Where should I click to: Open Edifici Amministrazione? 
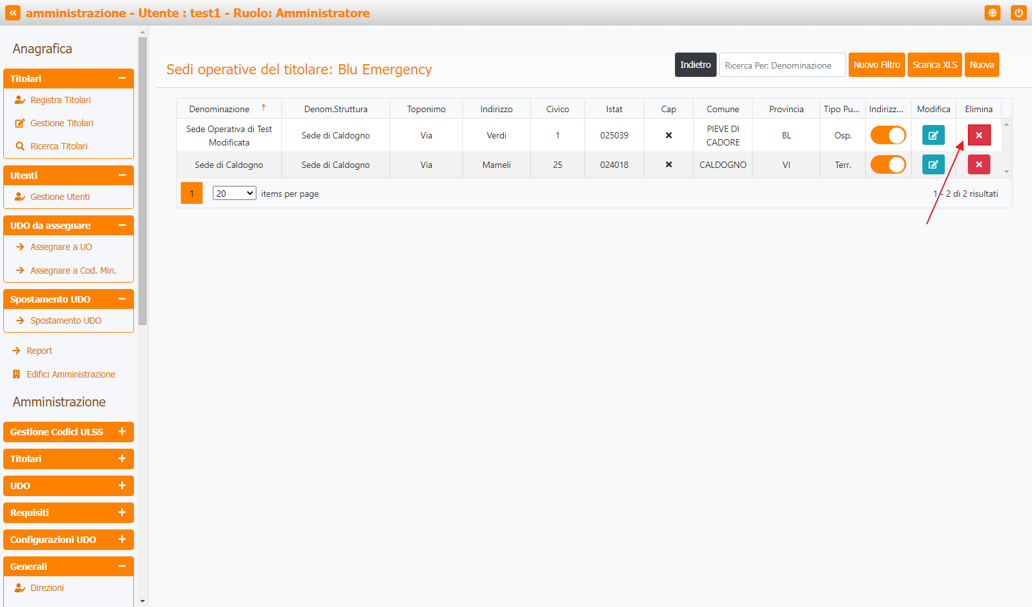coord(71,374)
